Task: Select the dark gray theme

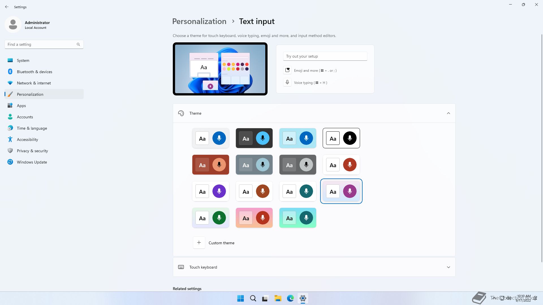Action: click(x=298, y=165)
